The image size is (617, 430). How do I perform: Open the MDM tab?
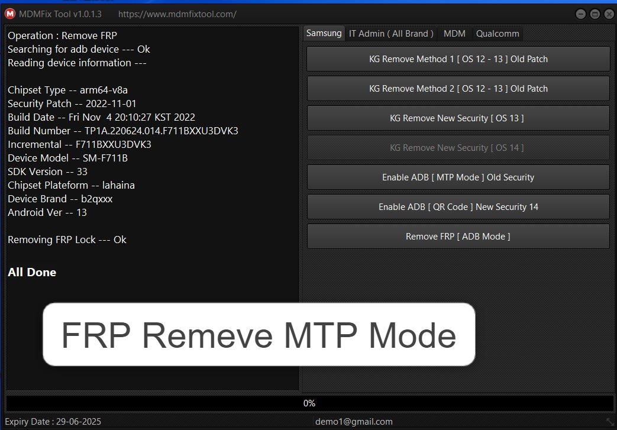pos(454,33)
